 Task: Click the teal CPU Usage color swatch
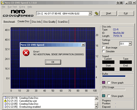pos(104,96)
